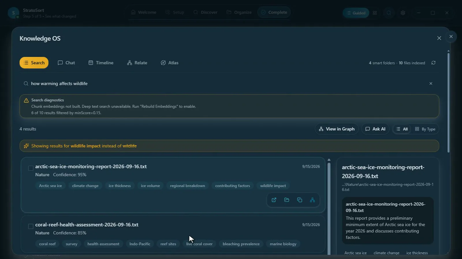Reveal arctic report in folder icon
The height and width of the screenshot is (259, 462).
coord(287,200)
